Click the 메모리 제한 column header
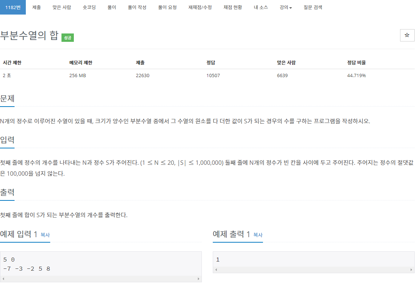 (81, 63)
